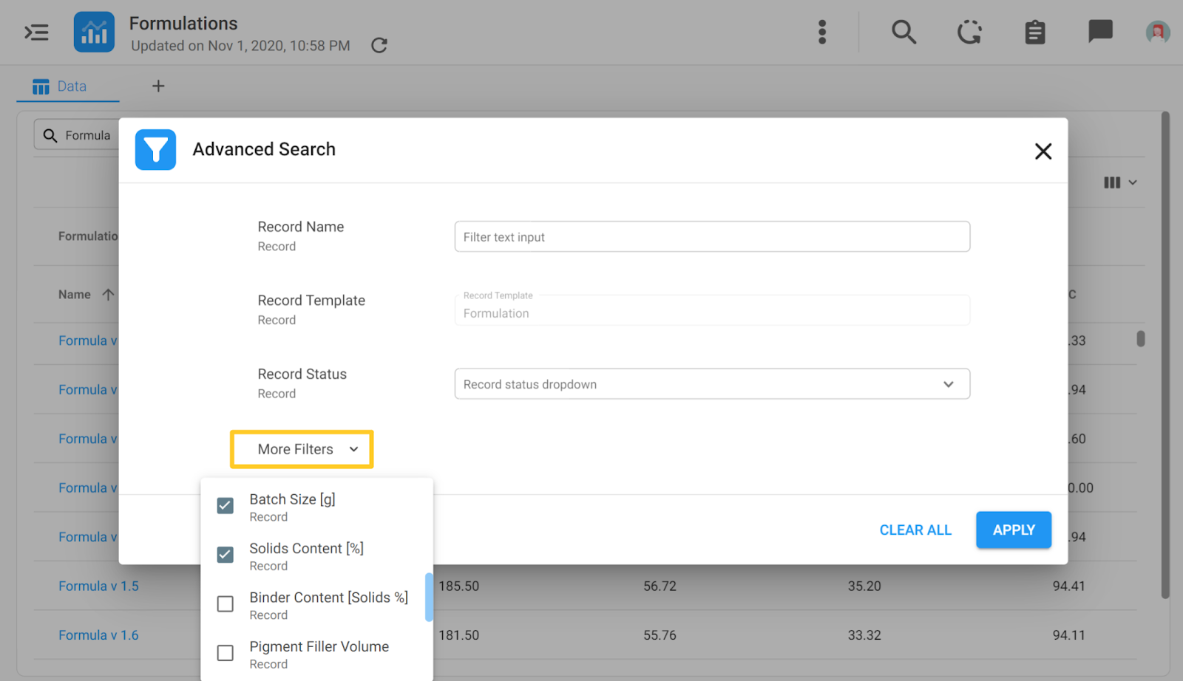Image resolution: width=1183 pixels, height=681 pixels.
Task: Refresh data using the reload icon
Action: pos(379,46)
